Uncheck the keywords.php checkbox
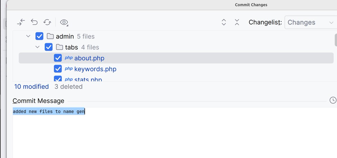This screenshot has height=158, width=337. (x=58, y=69)
